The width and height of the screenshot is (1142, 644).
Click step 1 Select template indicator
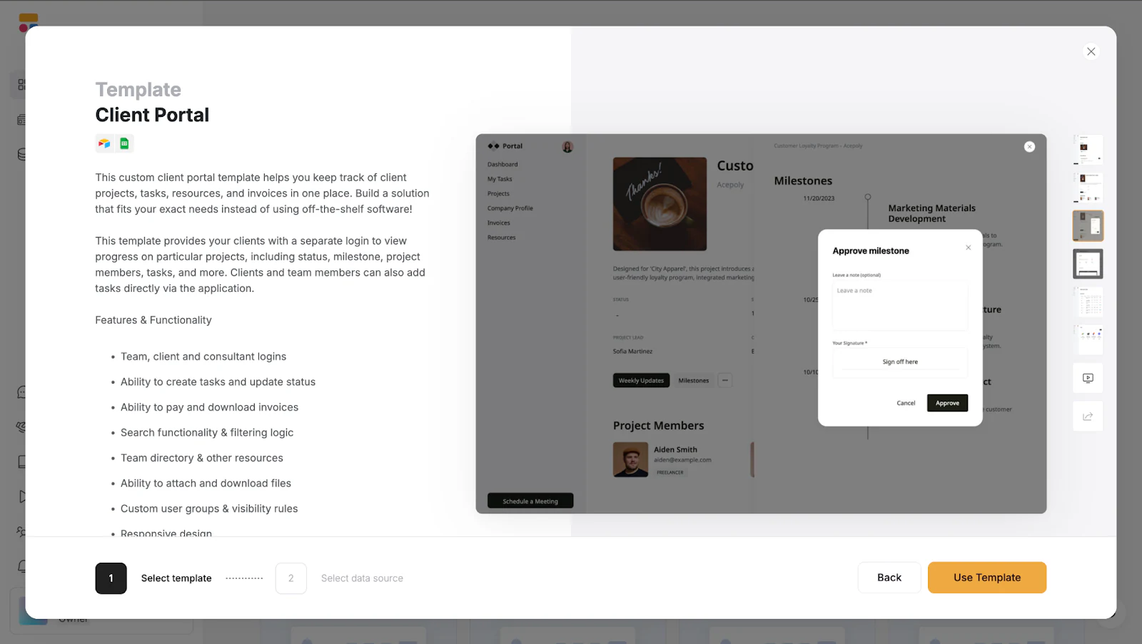(x=111, y=578)
